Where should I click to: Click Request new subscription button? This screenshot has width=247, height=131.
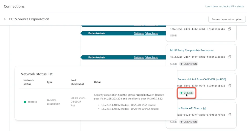227,19
